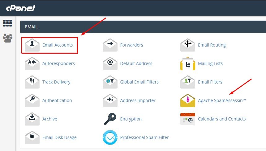This screenshot has height=151, width=266.
Task: Open the Default Address link
Action: [x=136, y=63]
